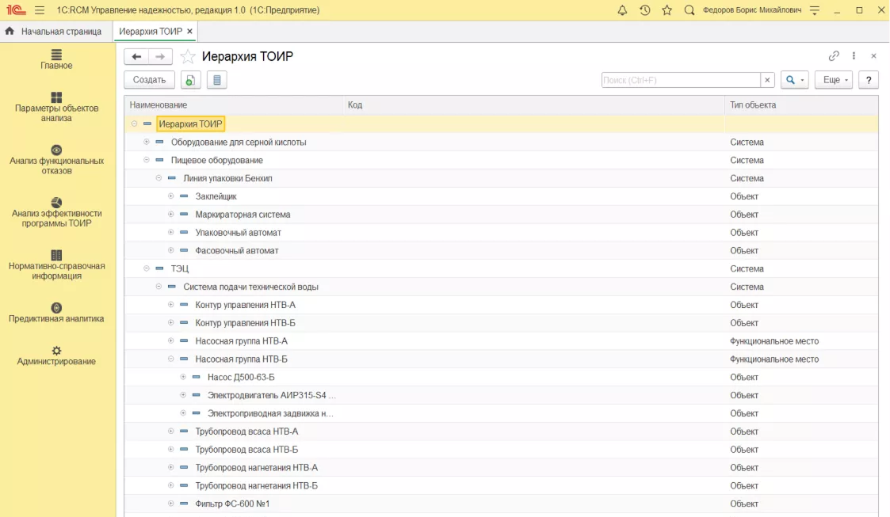
Task: Click the Создать button
Action: [x=149, y=80]
